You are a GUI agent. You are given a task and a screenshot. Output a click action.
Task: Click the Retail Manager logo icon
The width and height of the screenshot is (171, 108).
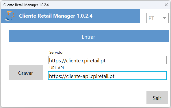tap(10, 16)
